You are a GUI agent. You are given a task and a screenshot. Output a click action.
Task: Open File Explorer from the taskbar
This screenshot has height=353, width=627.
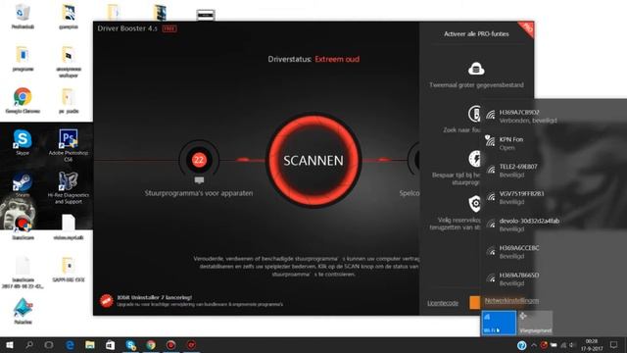pyautogui.click(x=90, y=345)
